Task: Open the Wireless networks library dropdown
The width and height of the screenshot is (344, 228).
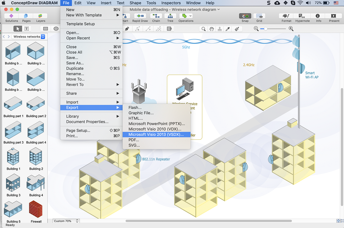Action: click(28, 37)
